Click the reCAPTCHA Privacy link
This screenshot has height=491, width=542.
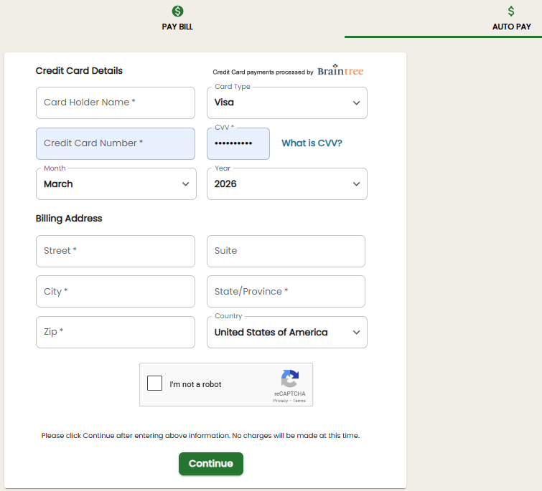(280, 401)
